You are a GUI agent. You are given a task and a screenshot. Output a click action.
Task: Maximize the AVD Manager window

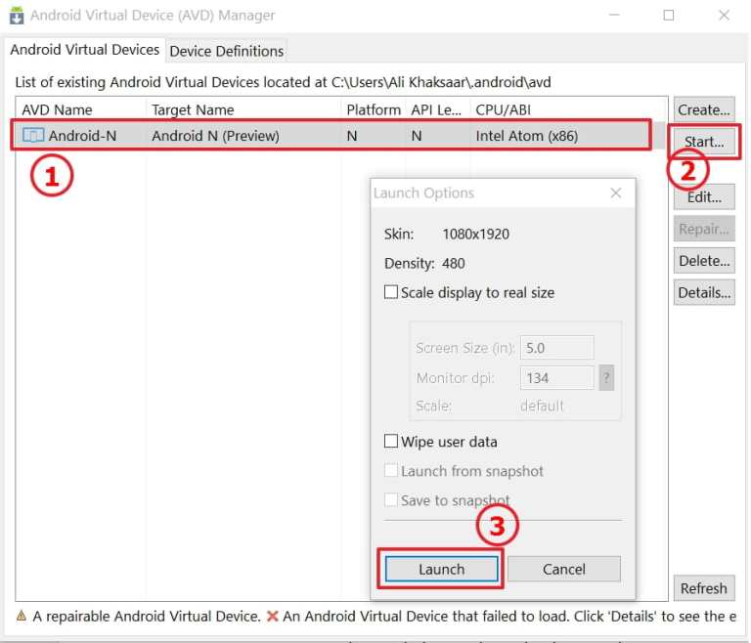tap(669, 16)
